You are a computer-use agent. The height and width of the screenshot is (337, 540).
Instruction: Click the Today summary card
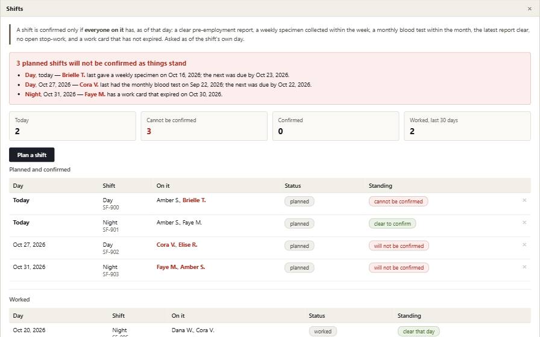72,126
